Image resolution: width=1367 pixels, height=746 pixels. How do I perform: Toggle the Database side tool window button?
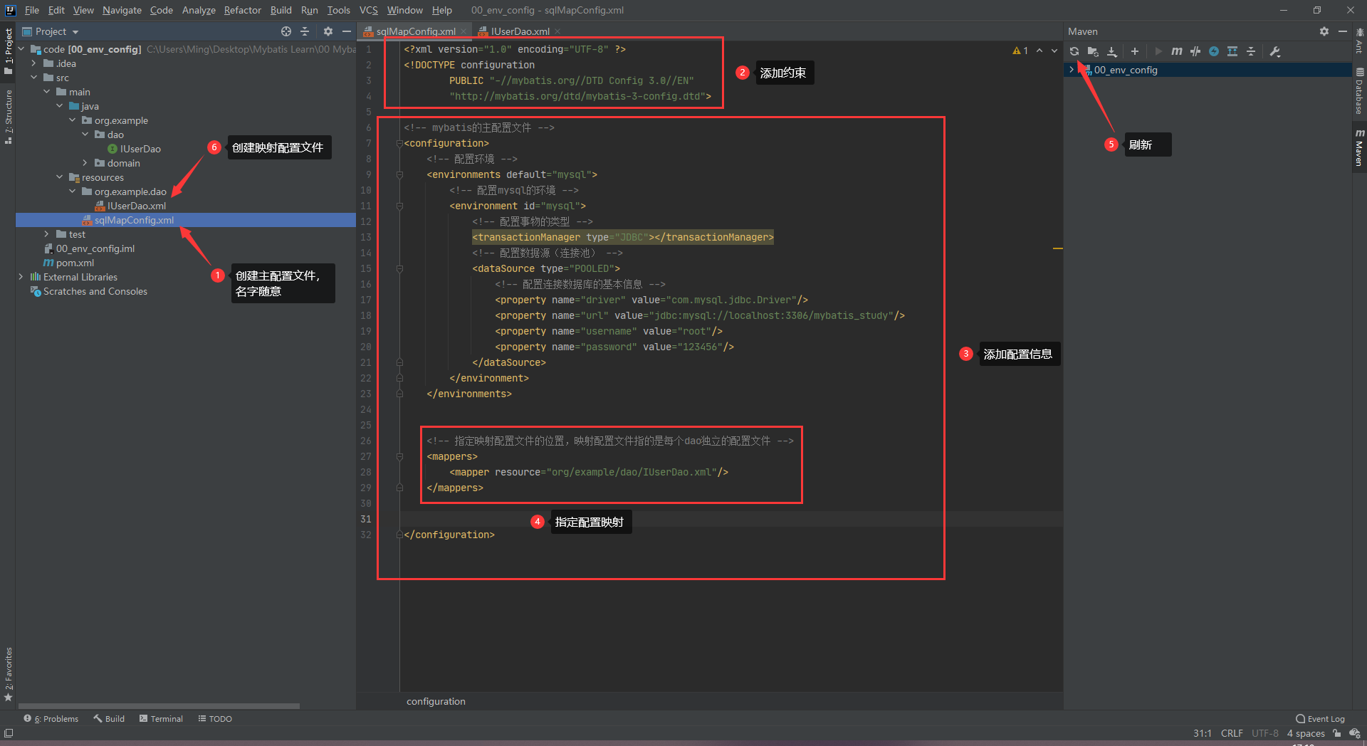tap(1359, 90)
